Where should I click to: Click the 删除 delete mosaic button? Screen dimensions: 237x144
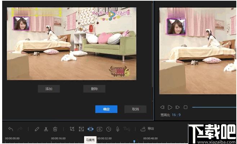coord(94,89)
